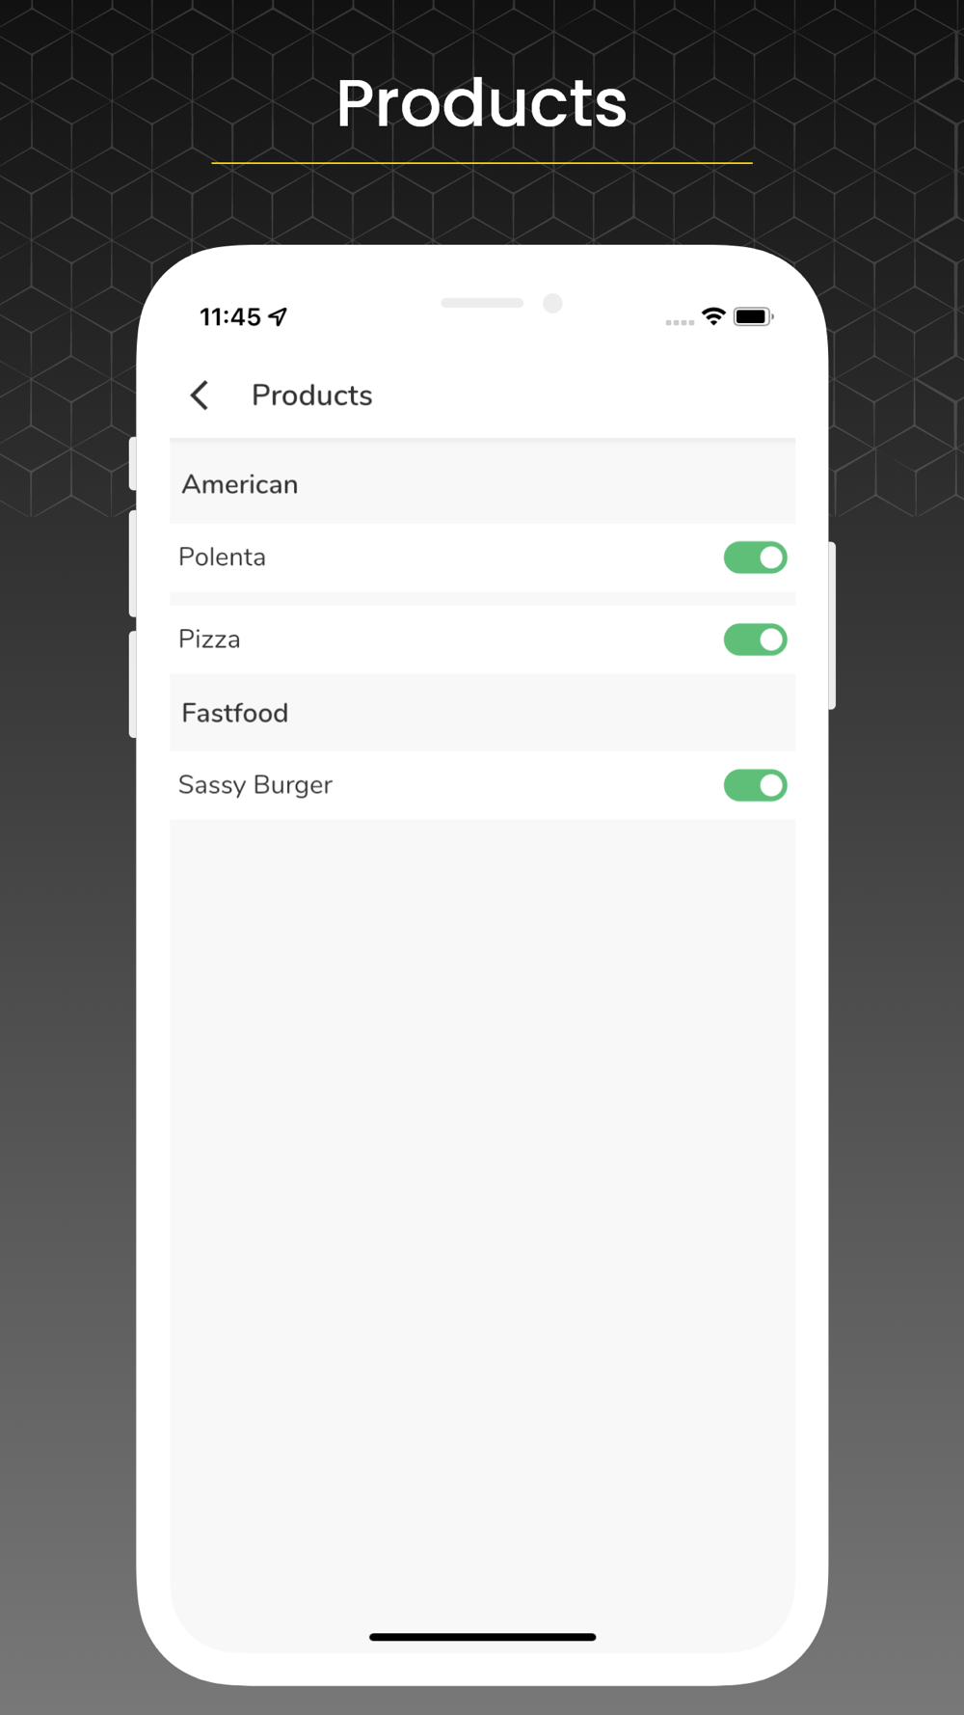Tap the Products title in the navigation bar
Viewport: 964px width, 1715px height.
[311, 395]
